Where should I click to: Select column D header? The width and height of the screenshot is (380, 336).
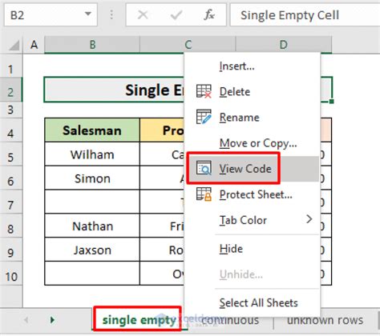[284, 45]
